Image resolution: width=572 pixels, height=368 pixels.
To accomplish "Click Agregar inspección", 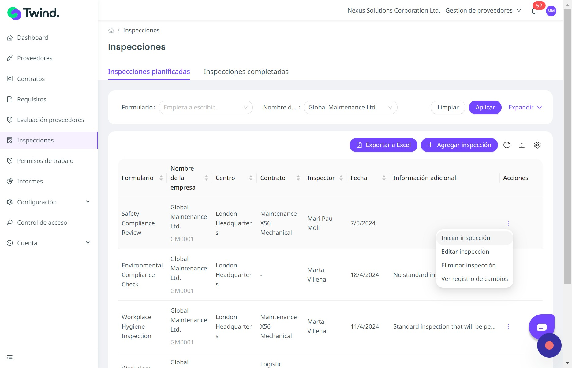I will 459,145.
